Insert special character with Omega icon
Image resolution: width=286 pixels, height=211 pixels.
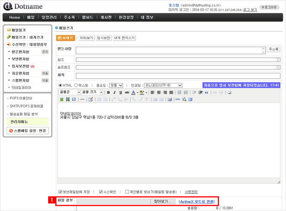[74, 99]
